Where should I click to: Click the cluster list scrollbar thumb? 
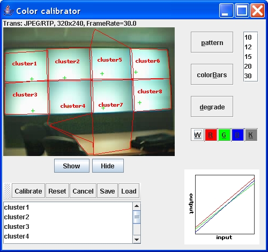tap(137, 217)
